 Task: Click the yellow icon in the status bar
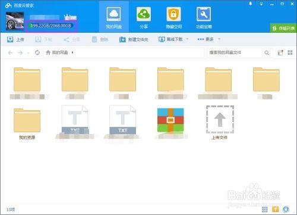tap(275, 209)
